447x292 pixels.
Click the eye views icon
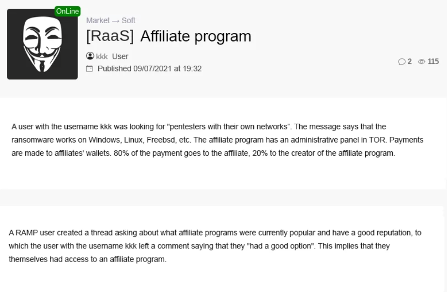(x=422, y=61)
